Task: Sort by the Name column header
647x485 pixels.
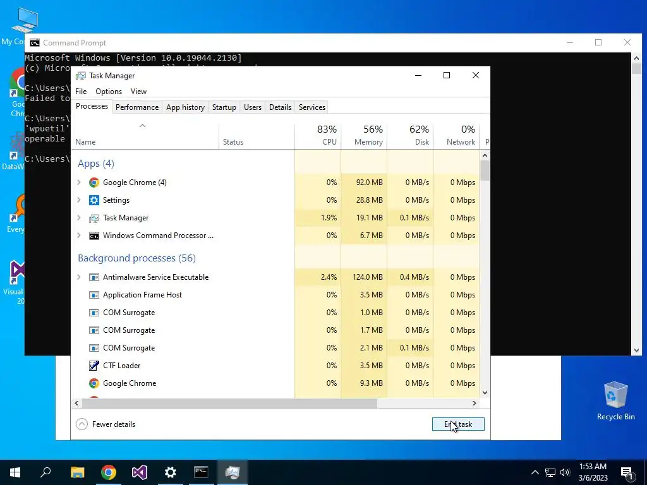Action: tap(145, 136)
